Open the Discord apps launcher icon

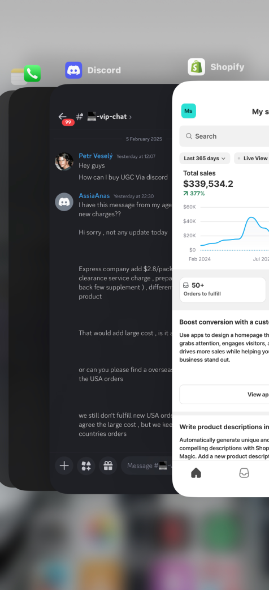[x=86, y=466]
